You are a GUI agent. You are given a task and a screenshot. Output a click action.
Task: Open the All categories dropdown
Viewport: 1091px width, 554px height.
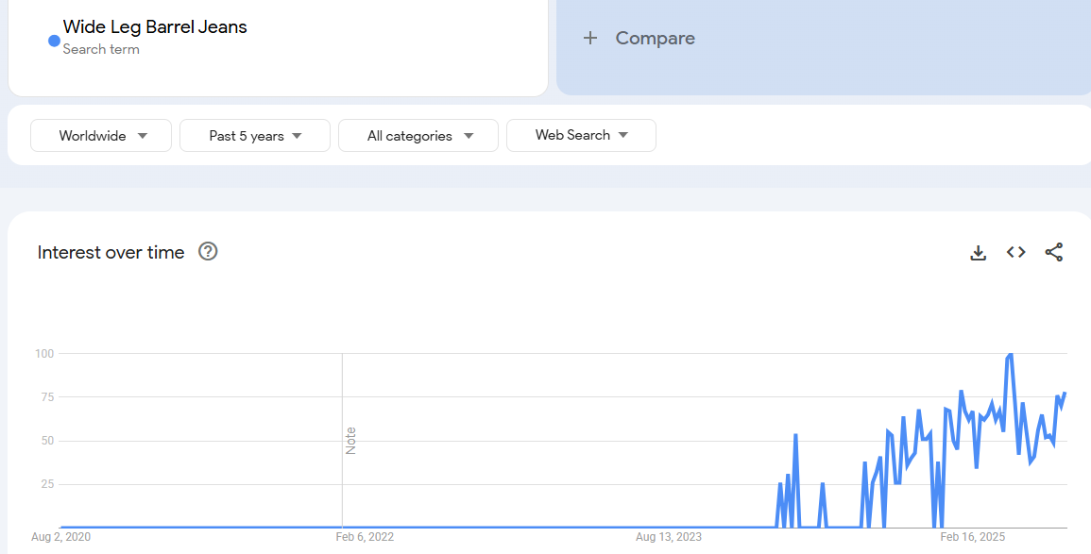(x=418, y=136)
